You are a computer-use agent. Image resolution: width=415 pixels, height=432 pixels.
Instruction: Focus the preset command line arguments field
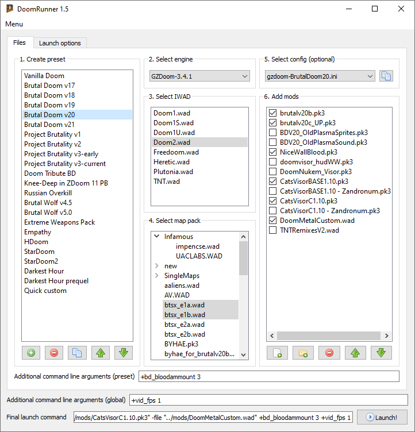click(x=269, y=376)
